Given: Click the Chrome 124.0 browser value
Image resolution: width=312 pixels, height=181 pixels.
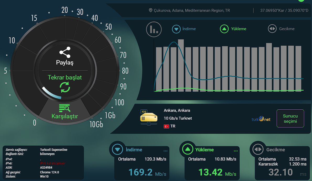Looking at the screenshot, I should (x=49, y=172).
